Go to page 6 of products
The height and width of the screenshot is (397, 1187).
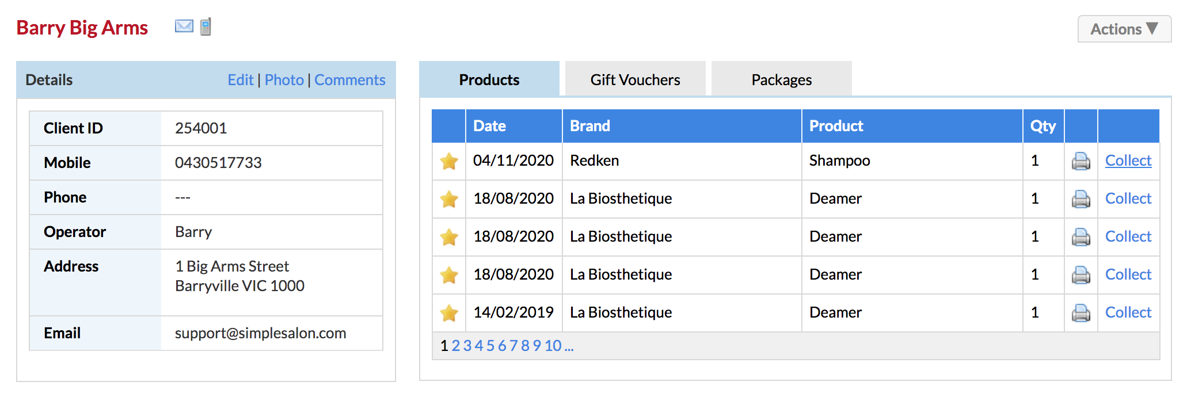pos(502,346)
